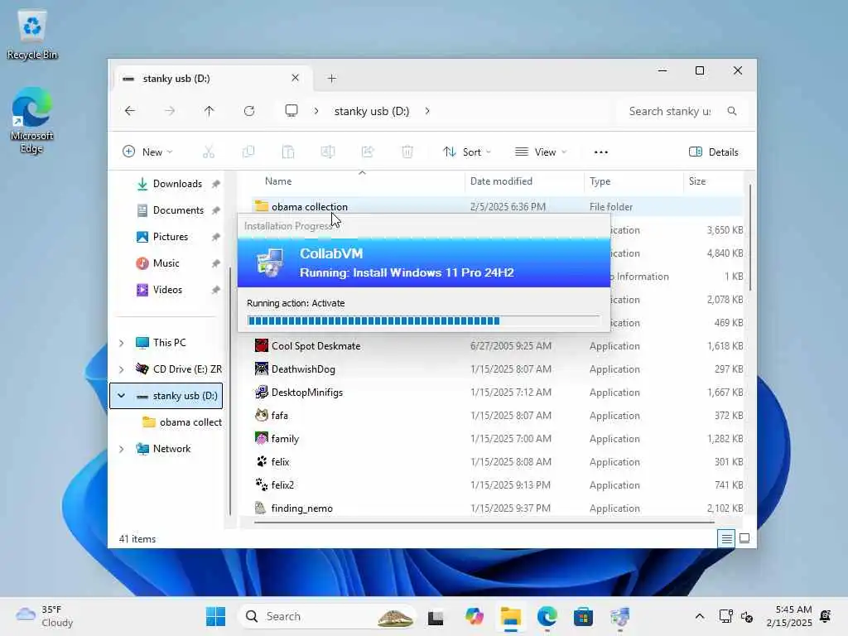Open the 35°F Cloudy weather widget

click(45, 616)
